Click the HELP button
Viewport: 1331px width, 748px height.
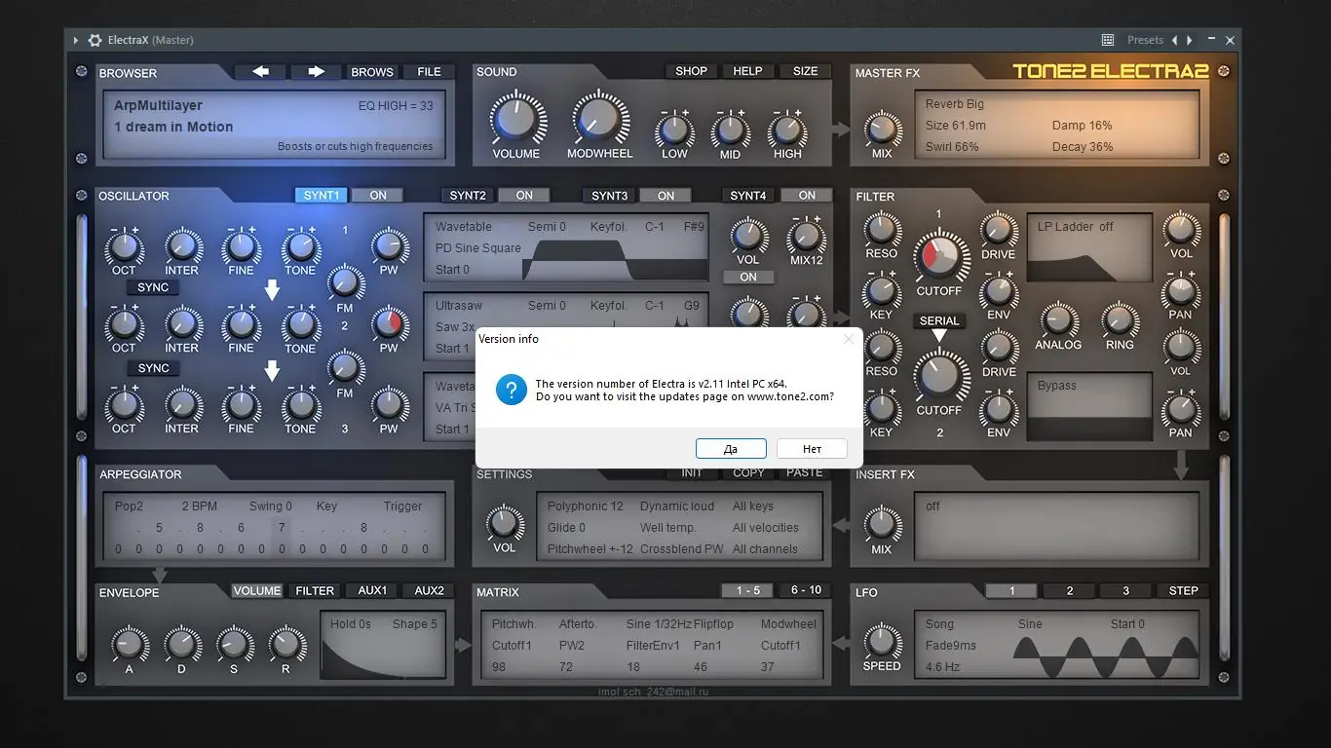tap(747, 71)
